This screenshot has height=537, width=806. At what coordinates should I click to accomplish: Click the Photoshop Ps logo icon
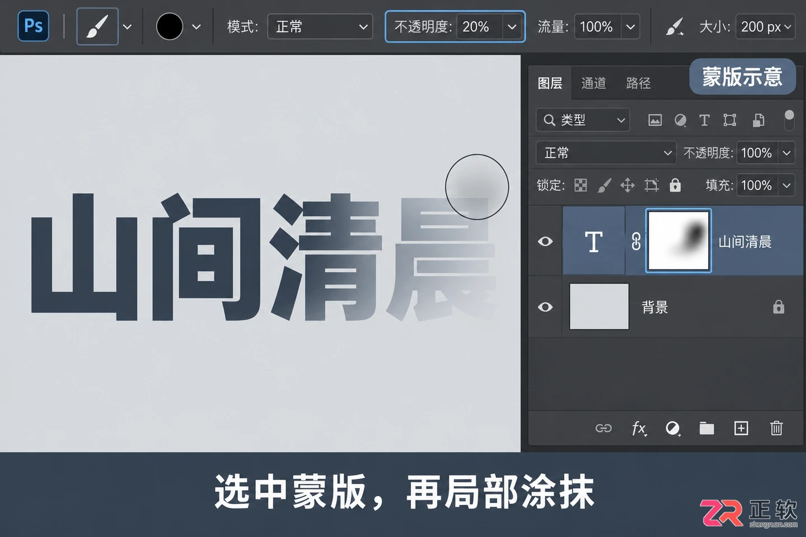click(33, 26)
